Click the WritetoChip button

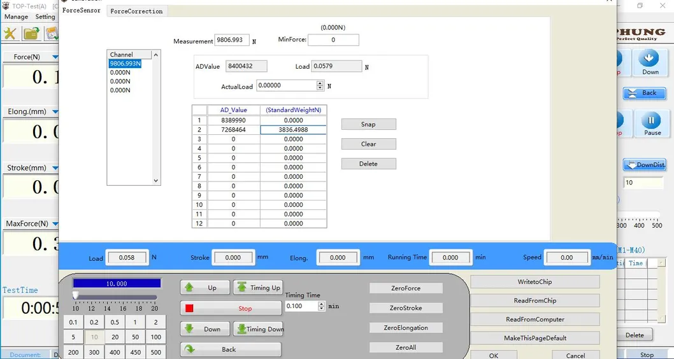pyautogui.click(x=535, y=282)
